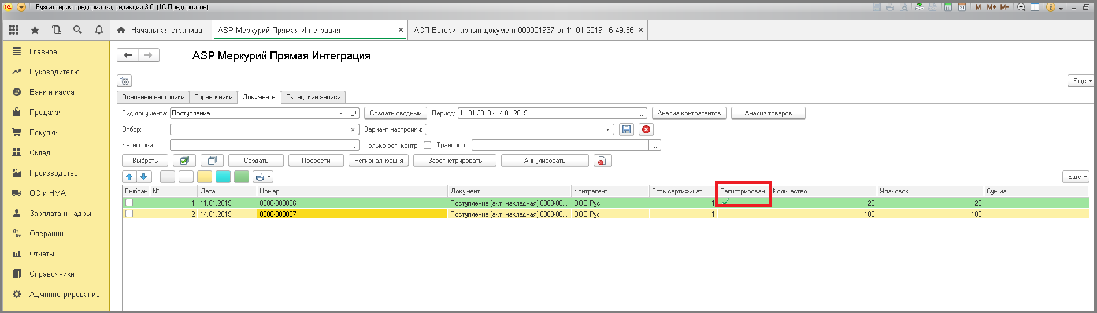This screenshot has width=1097, height=313.
Task: Click the M+ memory button
Action: click(992, 7)
